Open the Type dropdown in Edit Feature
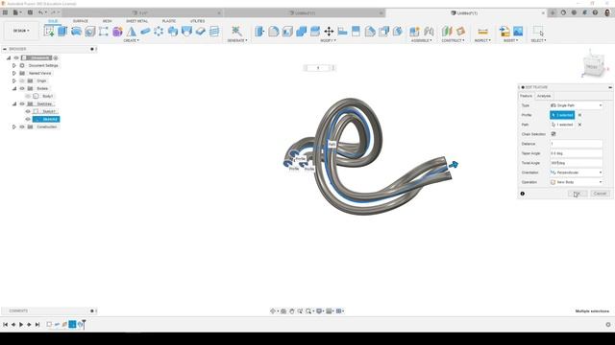This screenshot has height=345, width=615. 577,105
